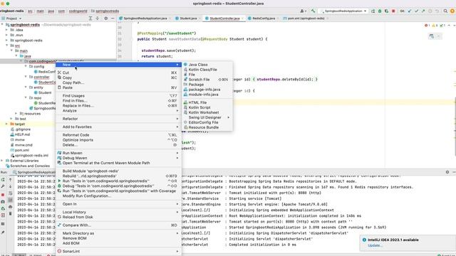
Task: Switch to the RedisConfig.java tab
Action: [x=264, y=18]
